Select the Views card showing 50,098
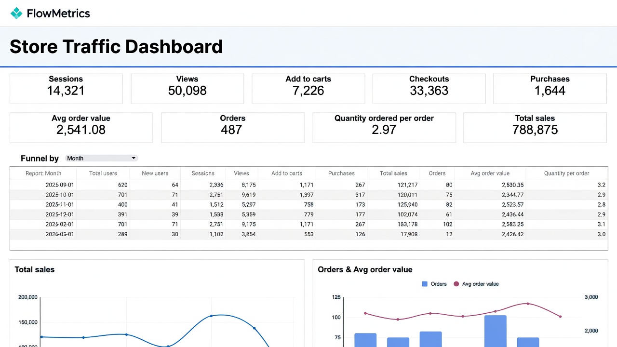Viewport: 617px width, 347px height. tap(187, 89)
